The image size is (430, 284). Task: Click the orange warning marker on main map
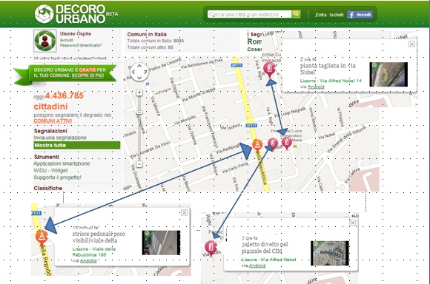point(257,144)
